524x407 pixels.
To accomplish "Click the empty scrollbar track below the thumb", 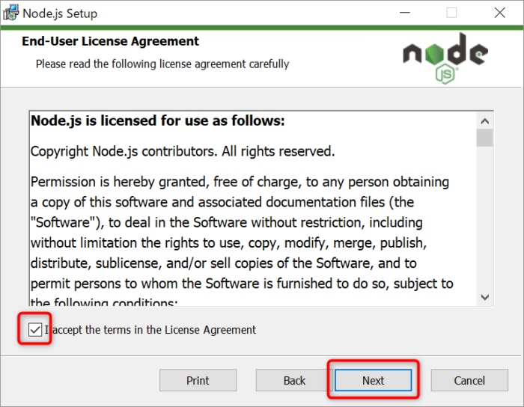I will (485, 224).
